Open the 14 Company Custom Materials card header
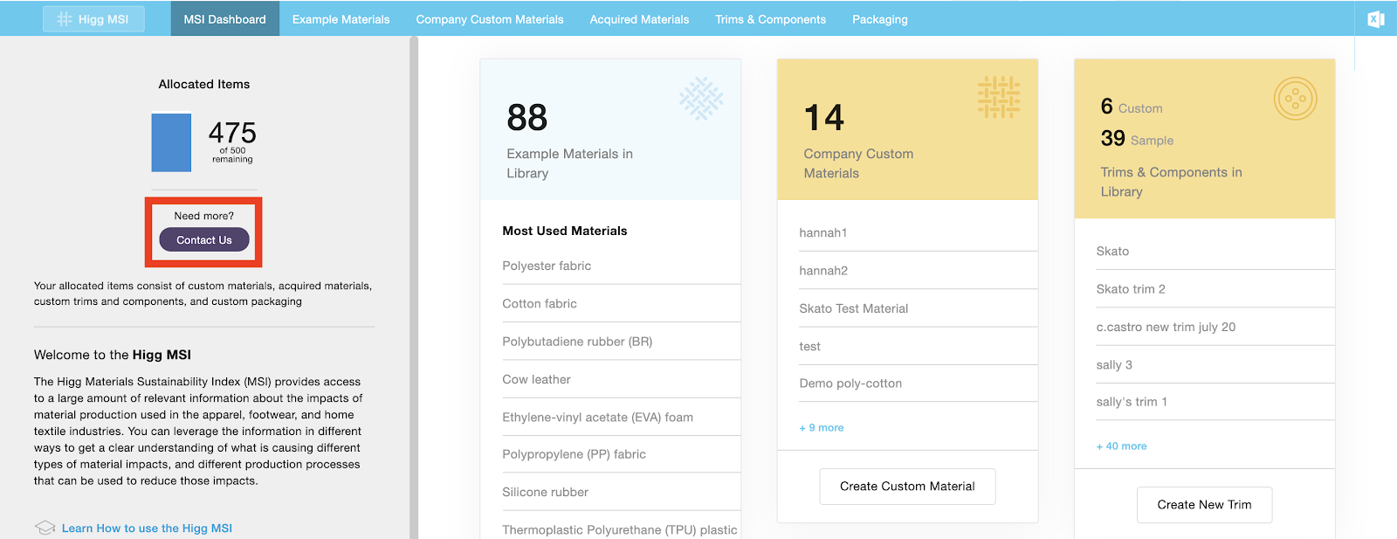 907,129
